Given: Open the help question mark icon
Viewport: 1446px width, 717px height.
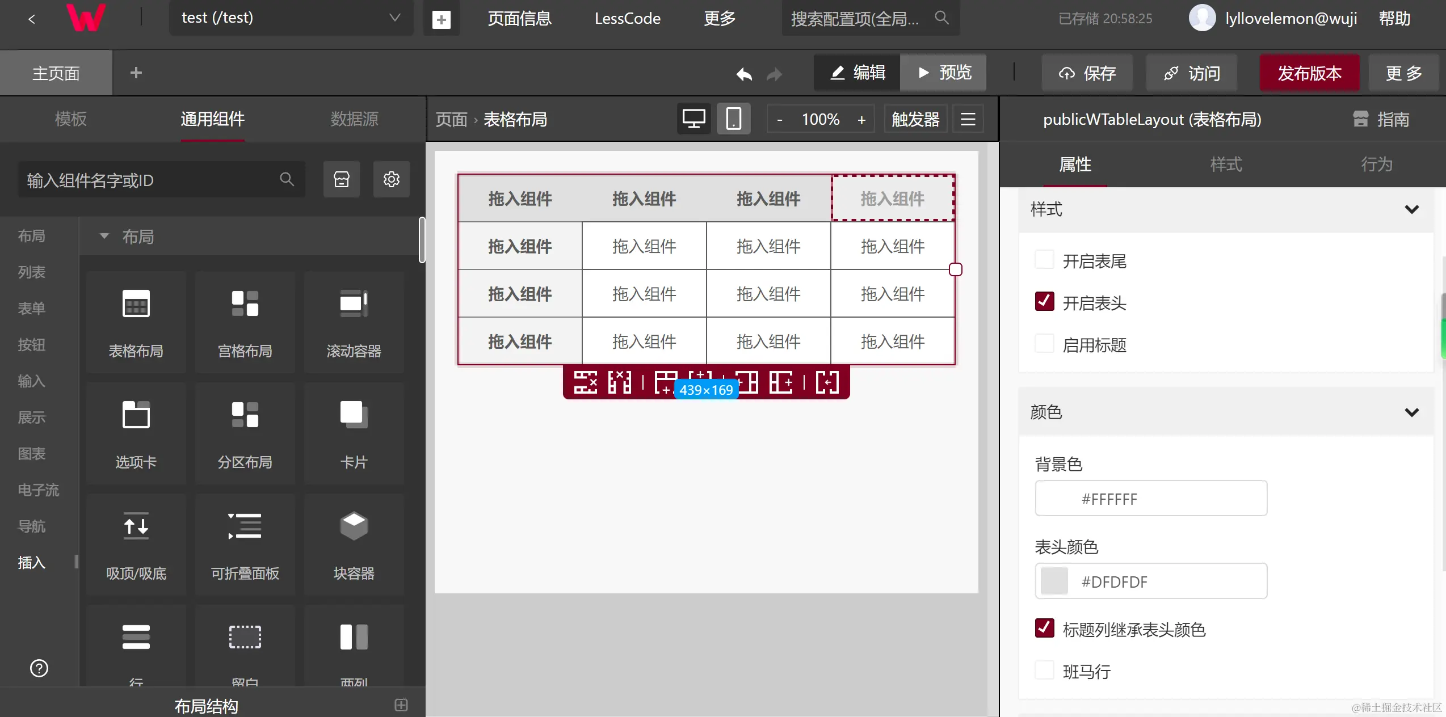Looking at the screenshot, I should [x=39, y=668].
